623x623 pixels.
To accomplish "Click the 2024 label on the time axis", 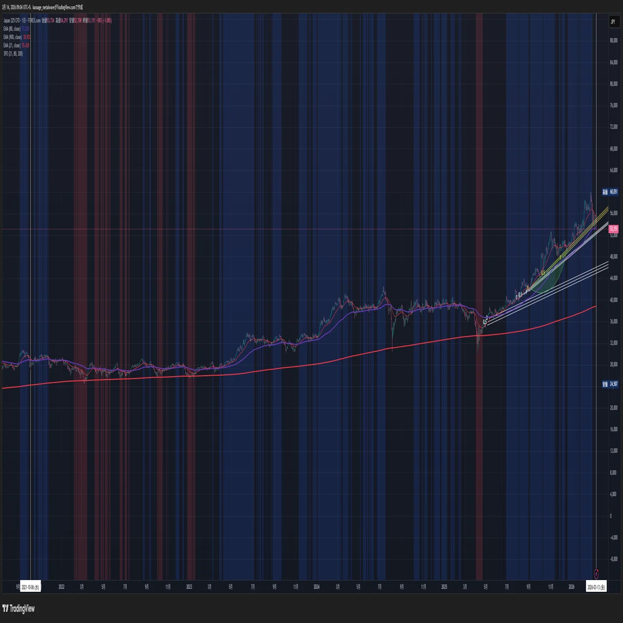I will (316, 587).
